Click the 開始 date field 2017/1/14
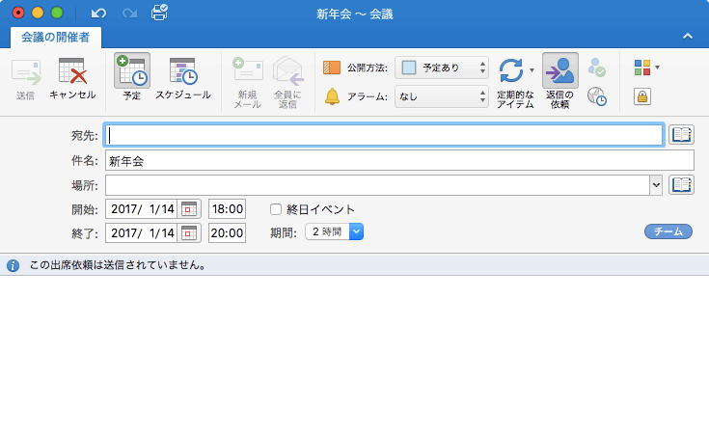709x434 pixels. pos(142,209)
